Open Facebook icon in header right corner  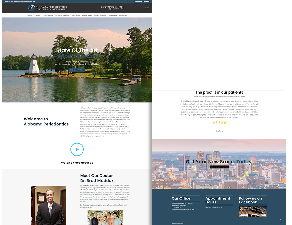tap(145, 8)
